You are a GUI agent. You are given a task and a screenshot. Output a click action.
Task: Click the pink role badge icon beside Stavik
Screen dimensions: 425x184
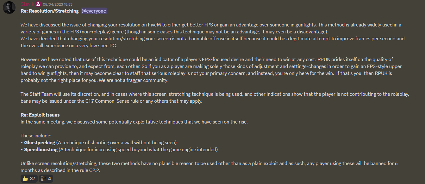(38, 4)
